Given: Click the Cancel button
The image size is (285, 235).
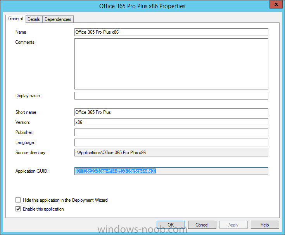Looking at the screenshot, I should 202,225.
